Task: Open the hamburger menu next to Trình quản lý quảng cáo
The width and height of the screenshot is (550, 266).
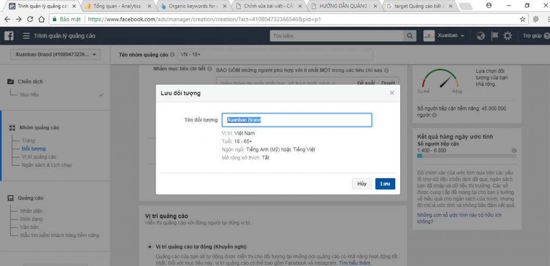Action: click(26, 36)
